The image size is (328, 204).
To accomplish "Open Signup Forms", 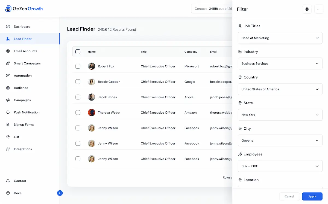I will tap(24, 124).
